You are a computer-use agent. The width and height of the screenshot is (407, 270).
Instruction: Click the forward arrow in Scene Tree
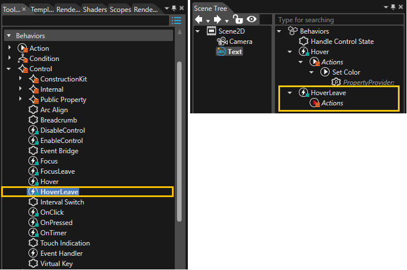[x=217, y=19]
